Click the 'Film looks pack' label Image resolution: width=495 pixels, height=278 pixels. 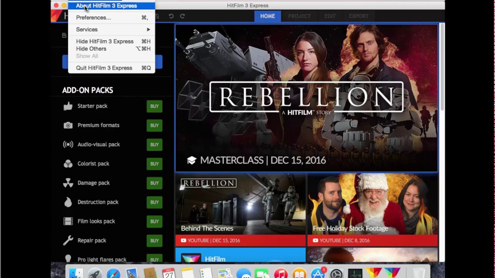pyautogui.click(x=96, y=221)
